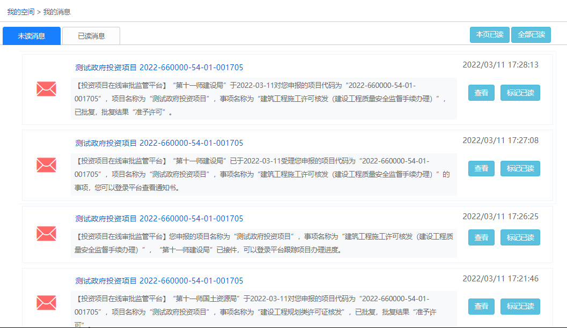Open the title link of the 17:28:13 message

click(159, 68)
